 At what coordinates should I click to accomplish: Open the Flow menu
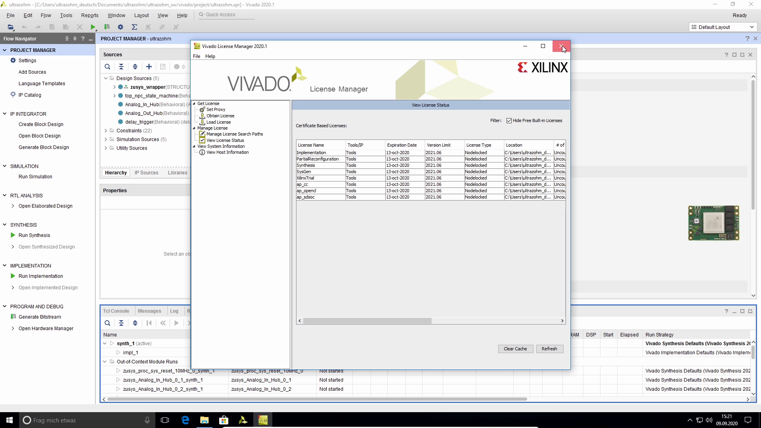click(x=46, y=15)
